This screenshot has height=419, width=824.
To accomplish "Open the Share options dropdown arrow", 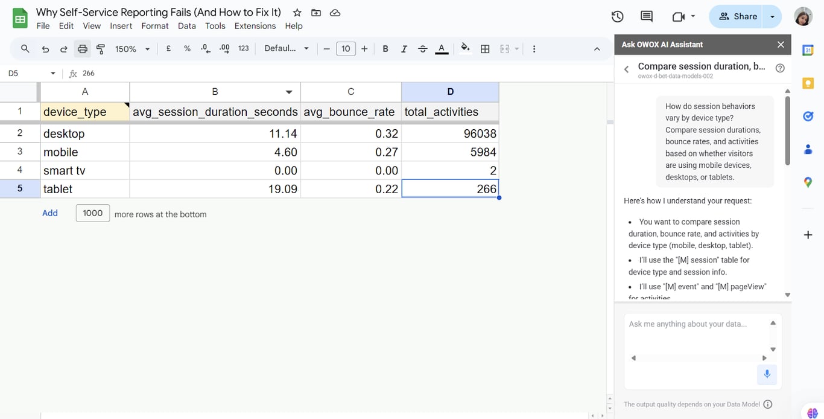I will pos(772,17).
